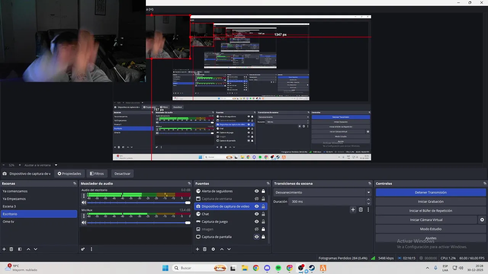Open preview scaling dropdown arrow
The height and width of the screenshot is (274, 488).
[x=56, y=165]
